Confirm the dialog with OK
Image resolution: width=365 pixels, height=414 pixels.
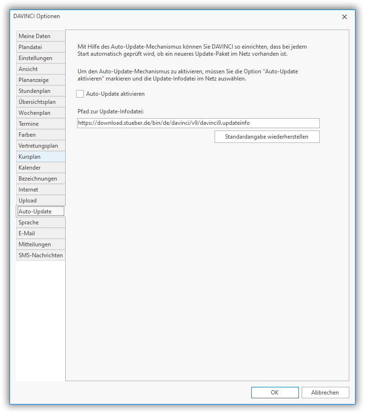[x=275, y=393]
